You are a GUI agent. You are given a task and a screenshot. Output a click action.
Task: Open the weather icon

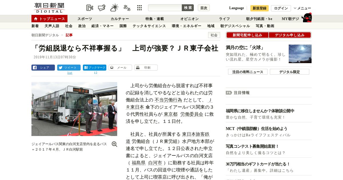(114, 8)
